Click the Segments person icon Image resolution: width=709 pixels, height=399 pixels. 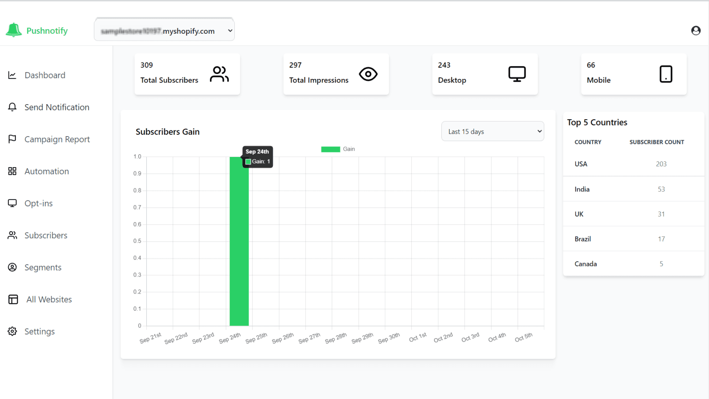click(x=12, y=267)
